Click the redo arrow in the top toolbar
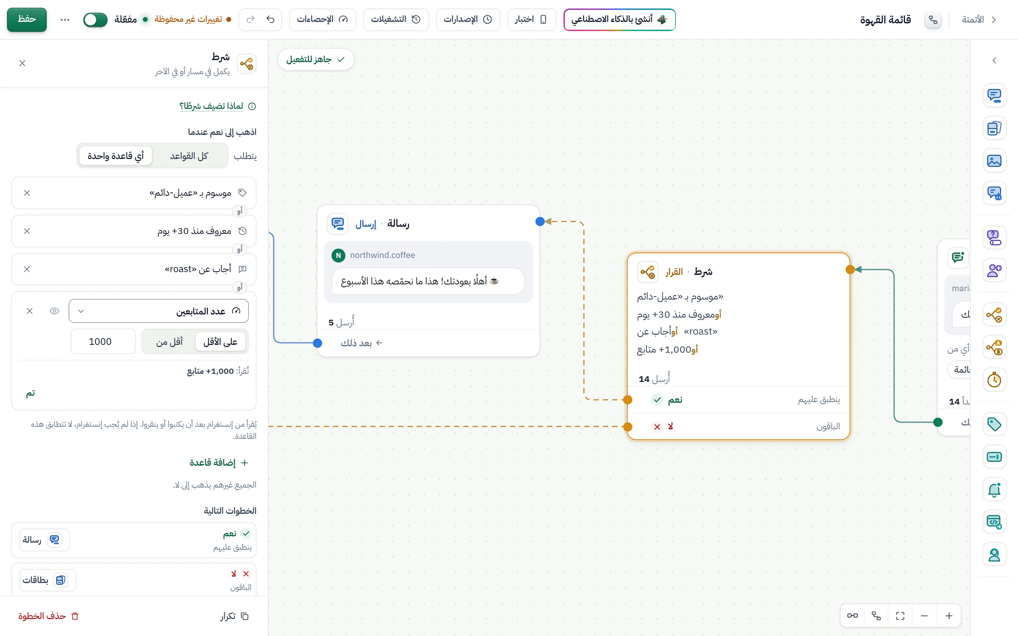Screen dimensions: 1018x636 tap(251, 19)
